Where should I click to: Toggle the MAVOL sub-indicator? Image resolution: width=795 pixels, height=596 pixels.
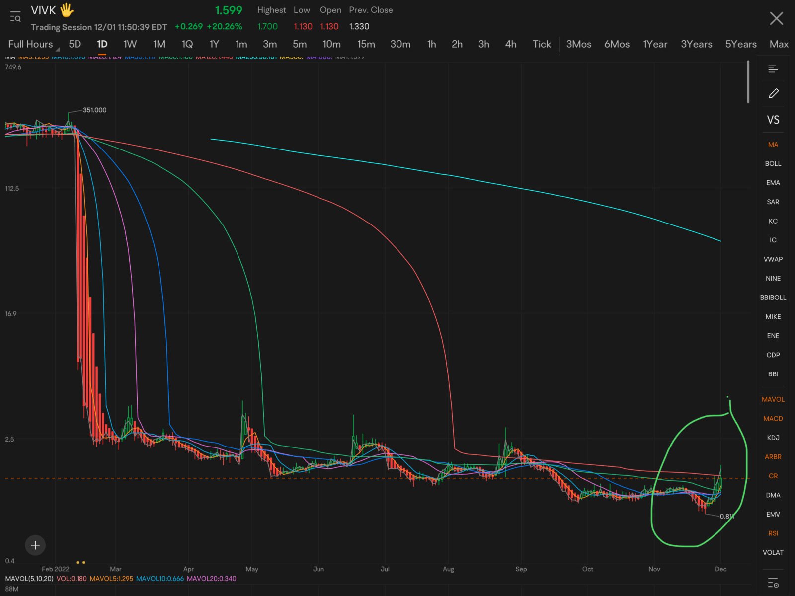(773, 399)
